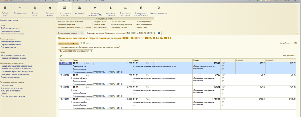
Task: Enable the Ручная корректировка checkbox
Action: (59, 47)
